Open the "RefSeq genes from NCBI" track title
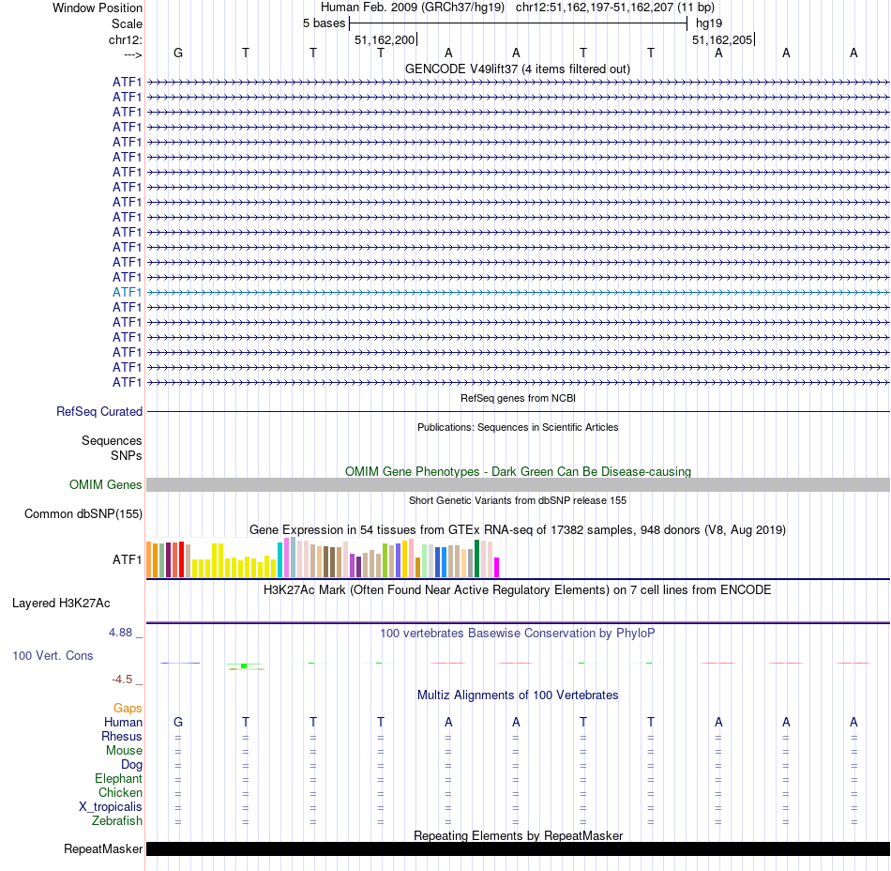 pyautogui.click(x=518, y=398)
